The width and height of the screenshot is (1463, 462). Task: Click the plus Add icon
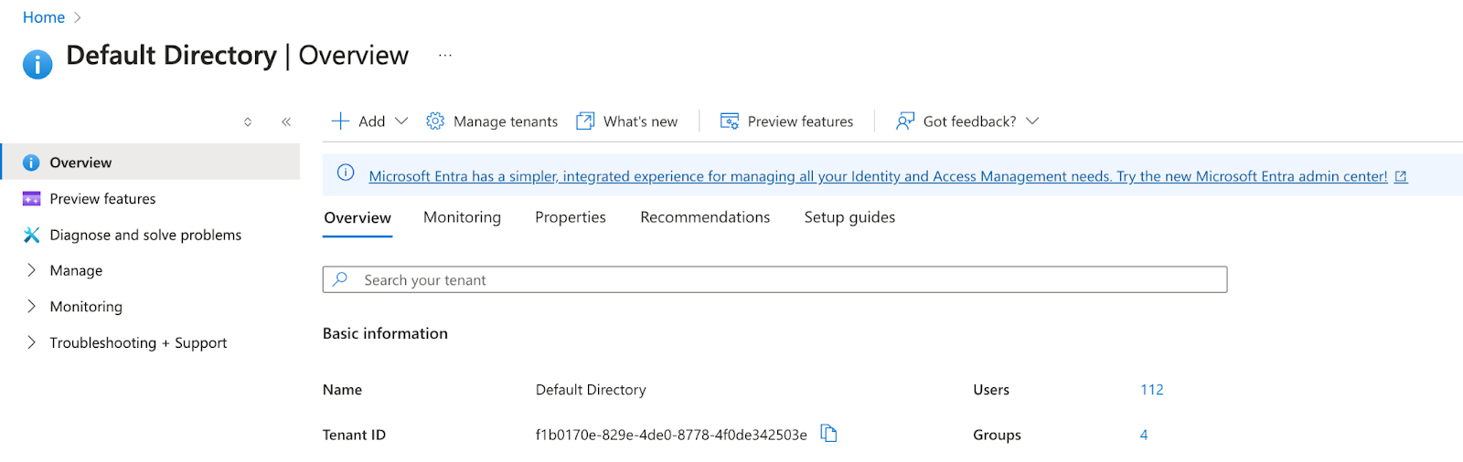click(340, 121)
